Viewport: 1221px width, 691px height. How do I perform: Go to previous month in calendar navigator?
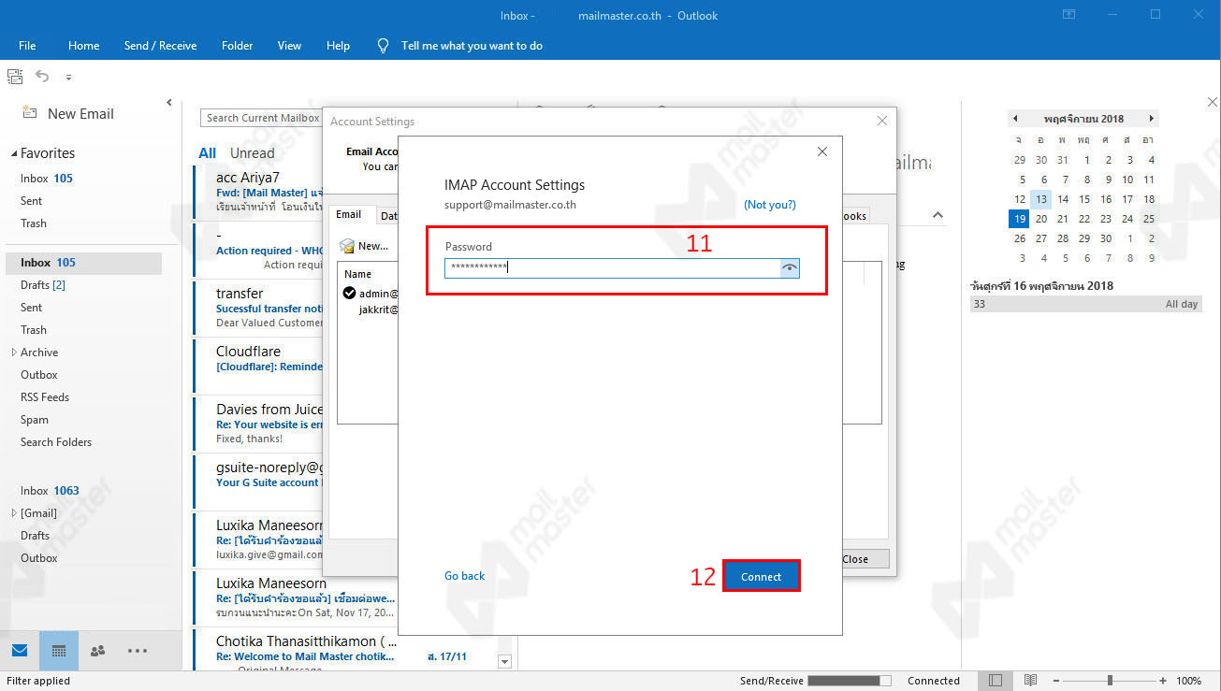1015,119
